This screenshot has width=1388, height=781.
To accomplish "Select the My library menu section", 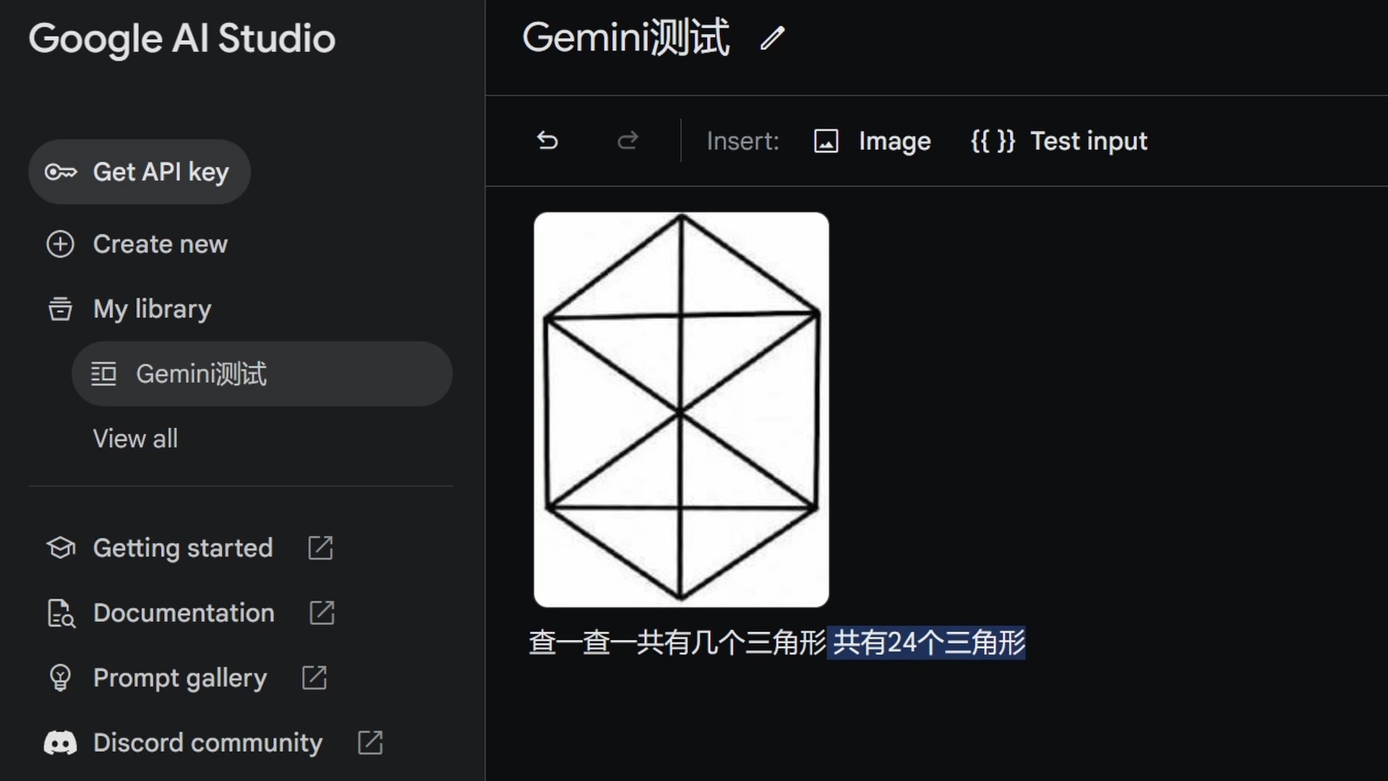I will click(x=152, y=308).
